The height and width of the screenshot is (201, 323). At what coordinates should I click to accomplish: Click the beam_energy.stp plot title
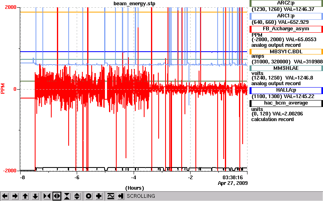(134, 4)
